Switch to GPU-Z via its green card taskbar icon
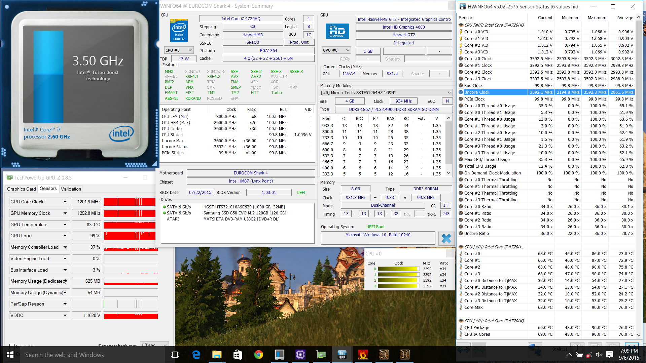646x363 pixels. click(x=321, y=355)
